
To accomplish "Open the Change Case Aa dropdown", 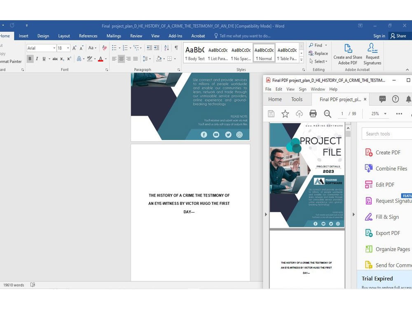I will pos(92,48).
